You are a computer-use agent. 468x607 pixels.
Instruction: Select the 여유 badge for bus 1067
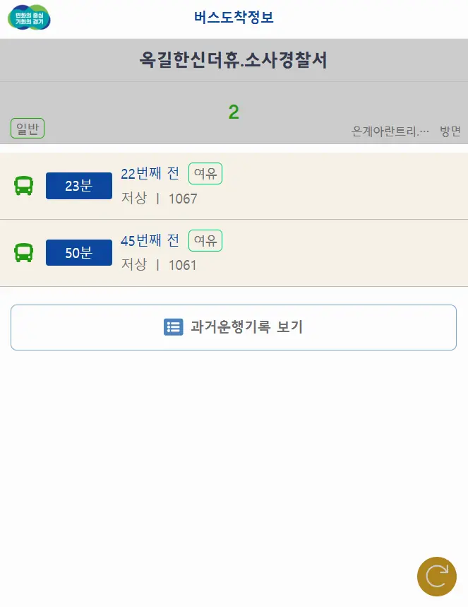(205, 173)
